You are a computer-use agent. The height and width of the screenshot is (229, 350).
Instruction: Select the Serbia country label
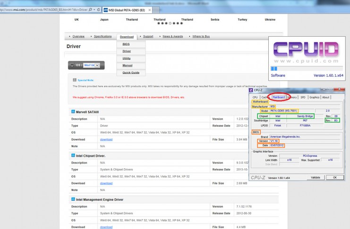point(215,20)
